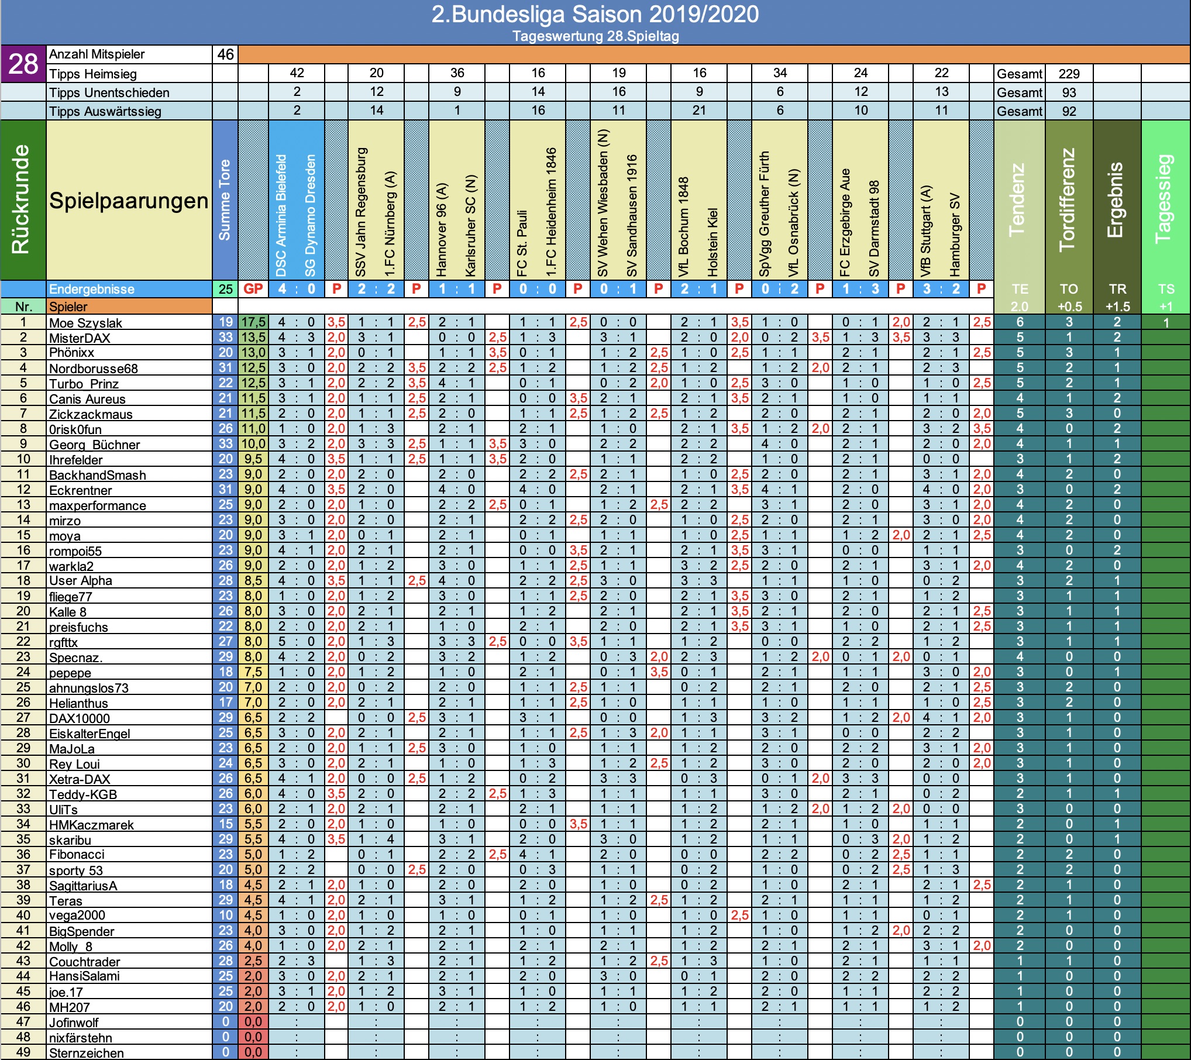Select the purple matchday number 28 cell
1191x1060 pixels.
coord(23,64)
